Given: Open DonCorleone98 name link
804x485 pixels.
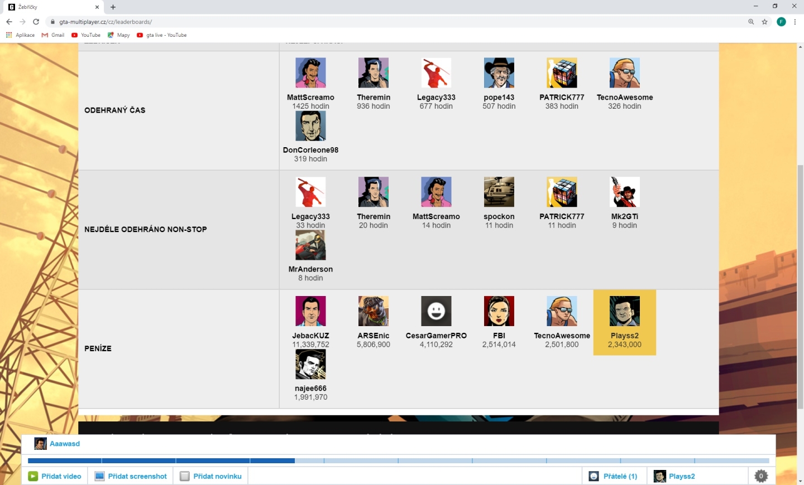Looking at the screenshot, I should 310,150.
